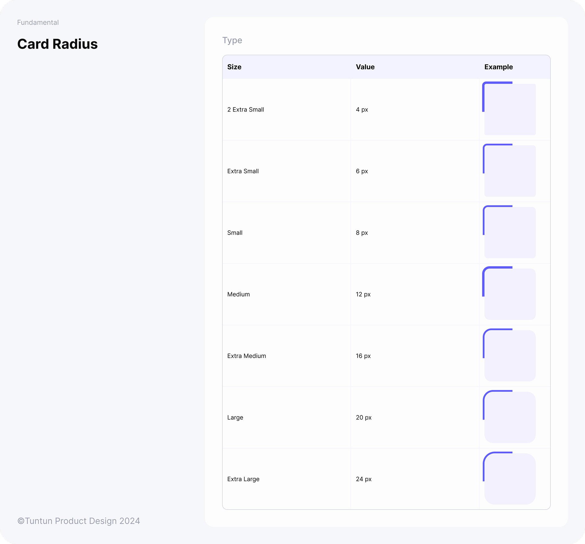The height and width of the screenshot is (544, 585).
Task: Select the 2 Extra Small row label
Action: 245,109
